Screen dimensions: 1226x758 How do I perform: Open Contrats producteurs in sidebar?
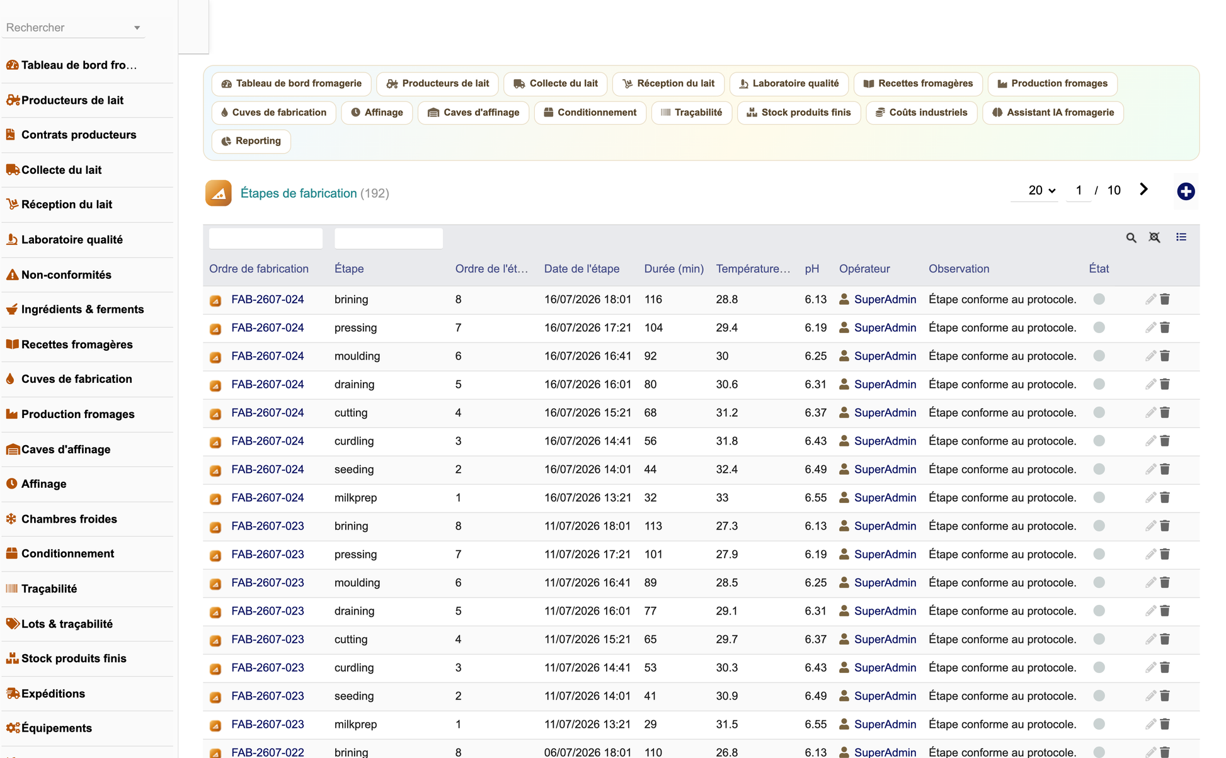88,135
